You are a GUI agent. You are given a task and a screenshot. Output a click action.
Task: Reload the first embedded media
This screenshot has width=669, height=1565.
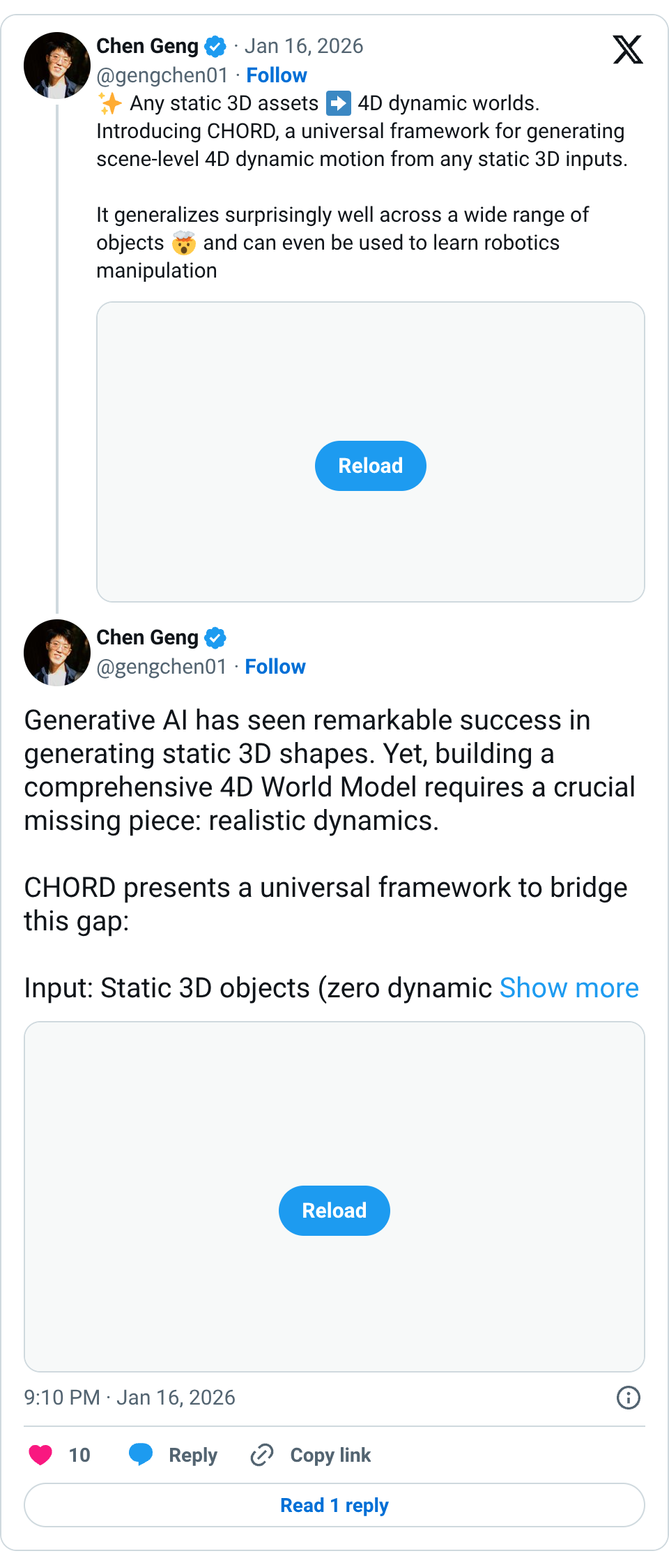tap(370, 465)
